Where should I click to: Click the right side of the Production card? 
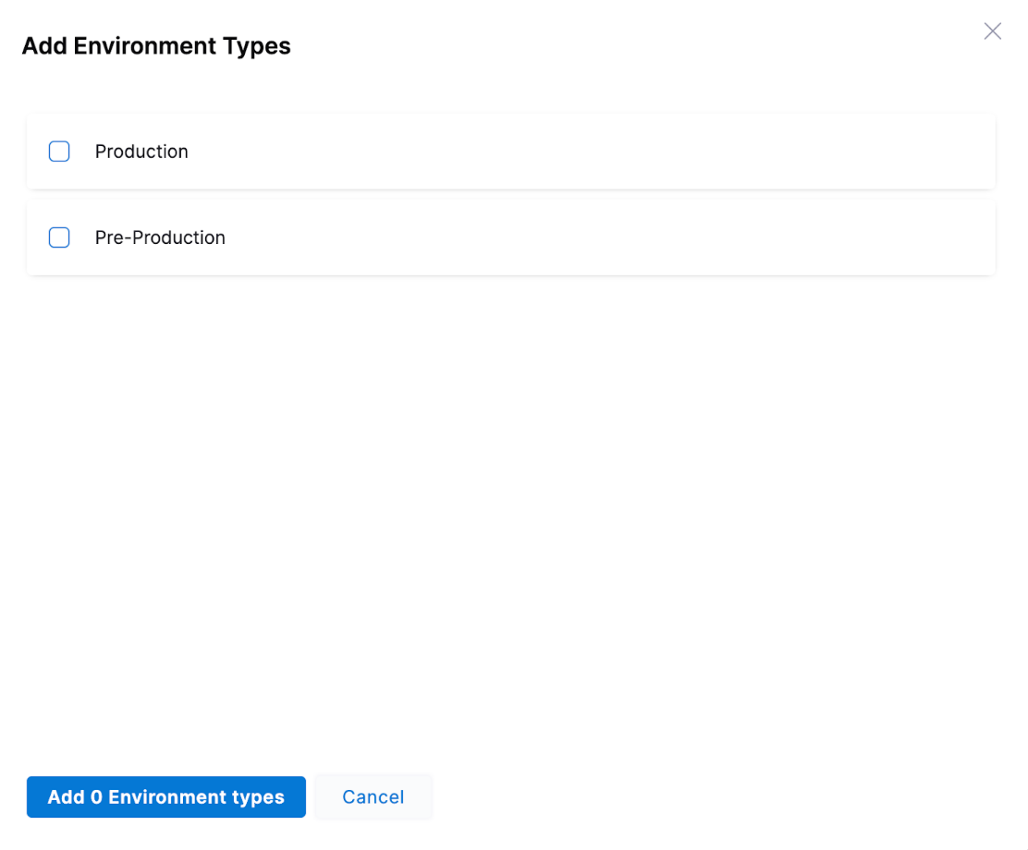coord(878,152)
